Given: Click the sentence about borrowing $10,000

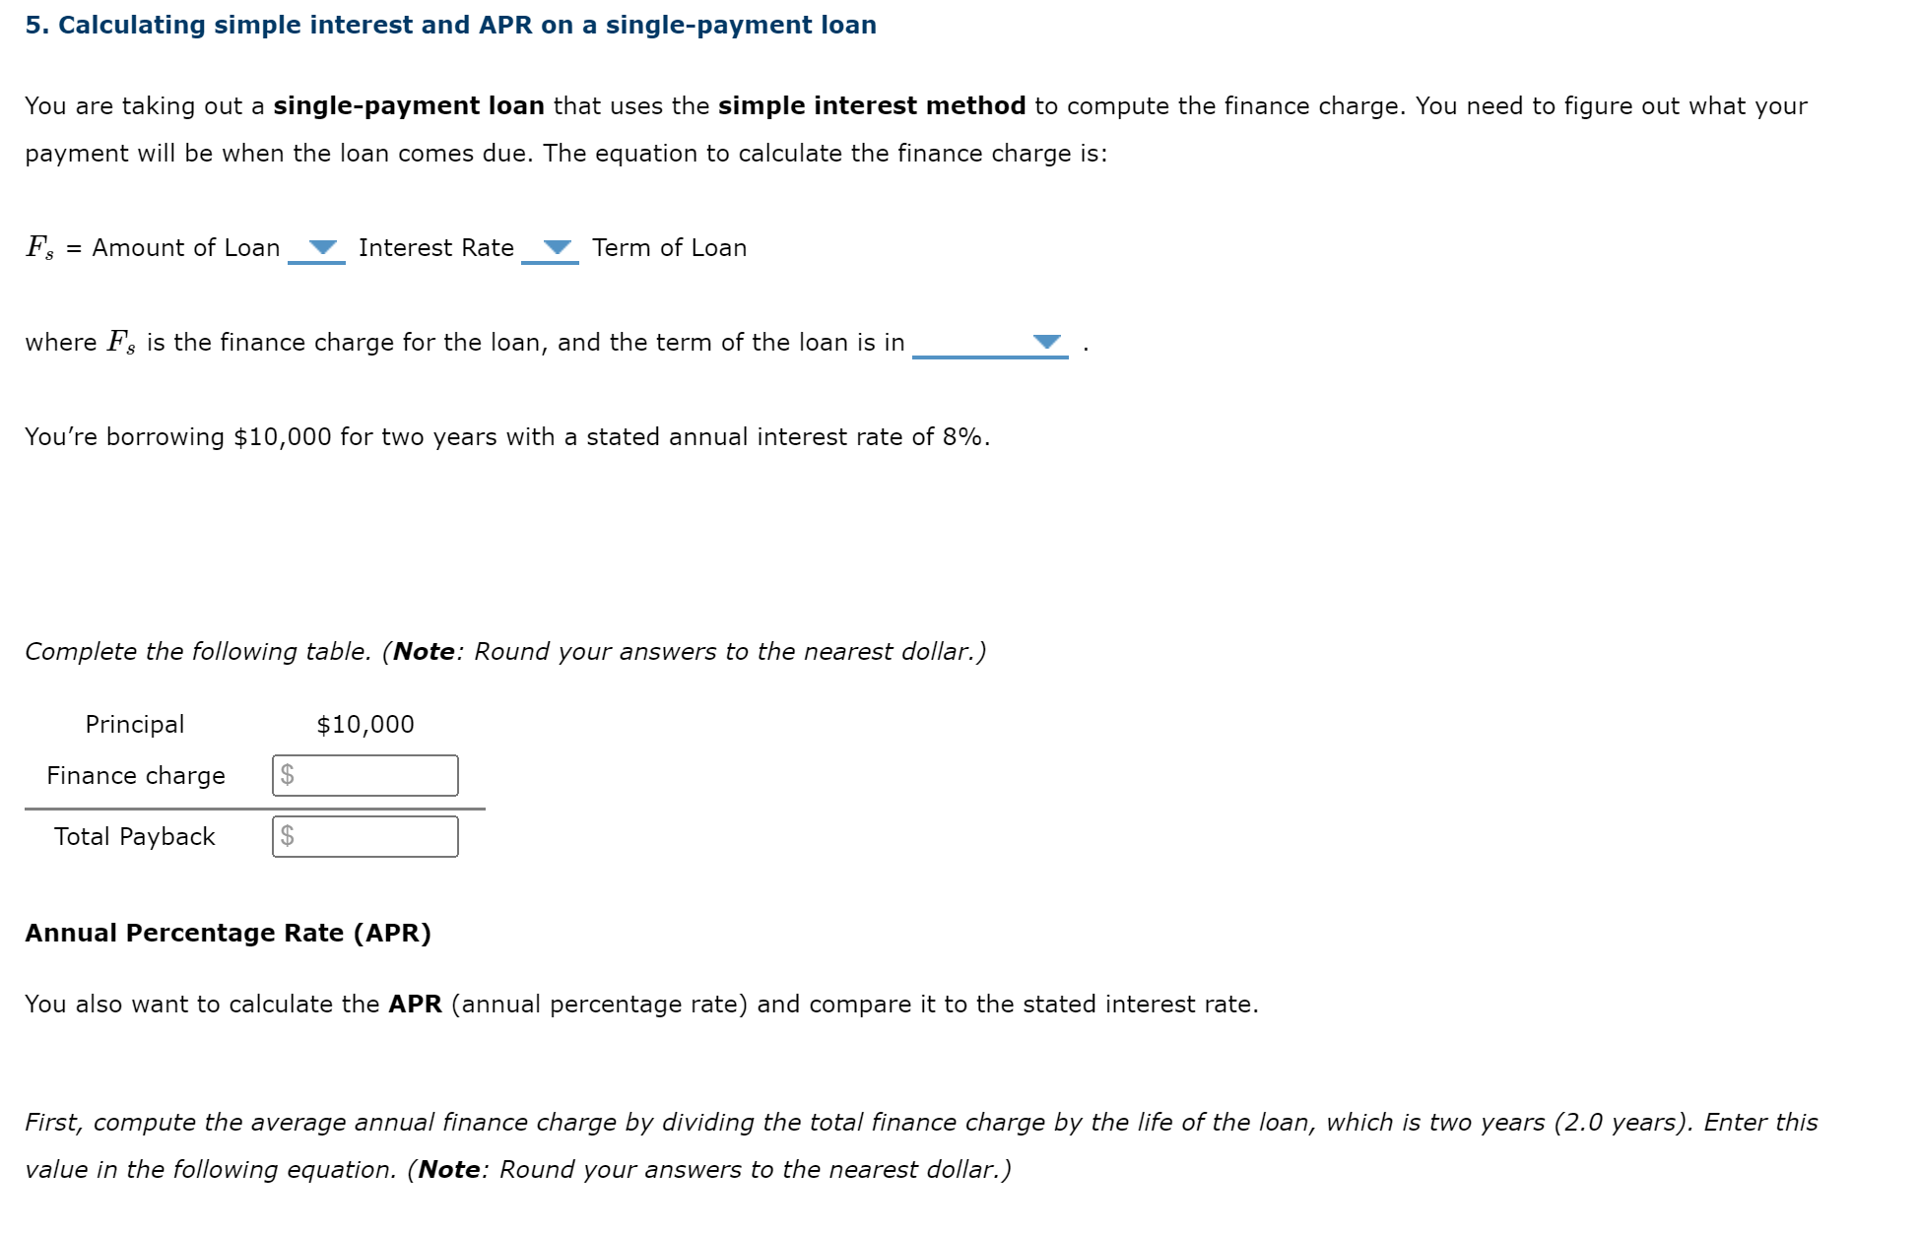Looking at the screenshot, I should (506, 437).
